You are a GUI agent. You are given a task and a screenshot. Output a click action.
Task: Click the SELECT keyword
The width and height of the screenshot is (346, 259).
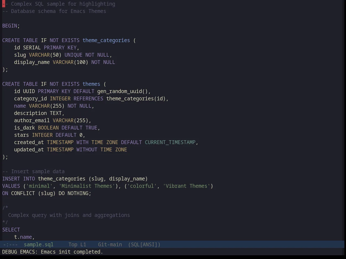[11, 230]
